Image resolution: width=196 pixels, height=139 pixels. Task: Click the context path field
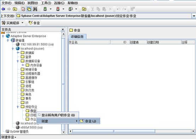click(x=104, y=16)
